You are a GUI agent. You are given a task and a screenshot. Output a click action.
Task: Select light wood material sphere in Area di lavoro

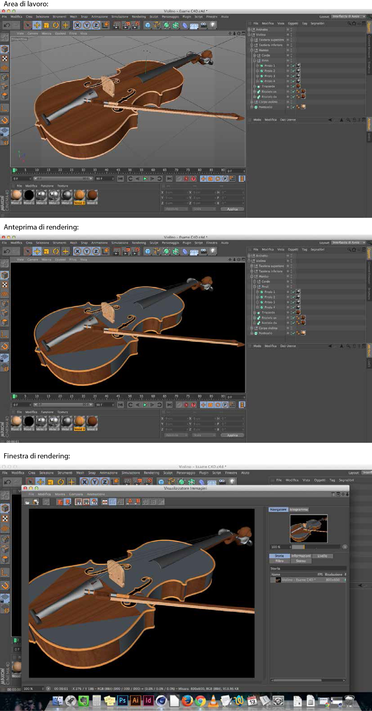pyautogui.click(x=16, y=195)
